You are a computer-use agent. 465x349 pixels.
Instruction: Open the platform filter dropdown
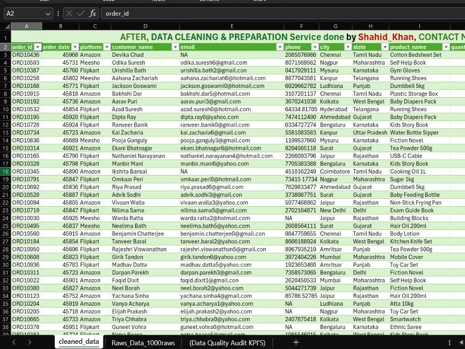pos(107,47)
